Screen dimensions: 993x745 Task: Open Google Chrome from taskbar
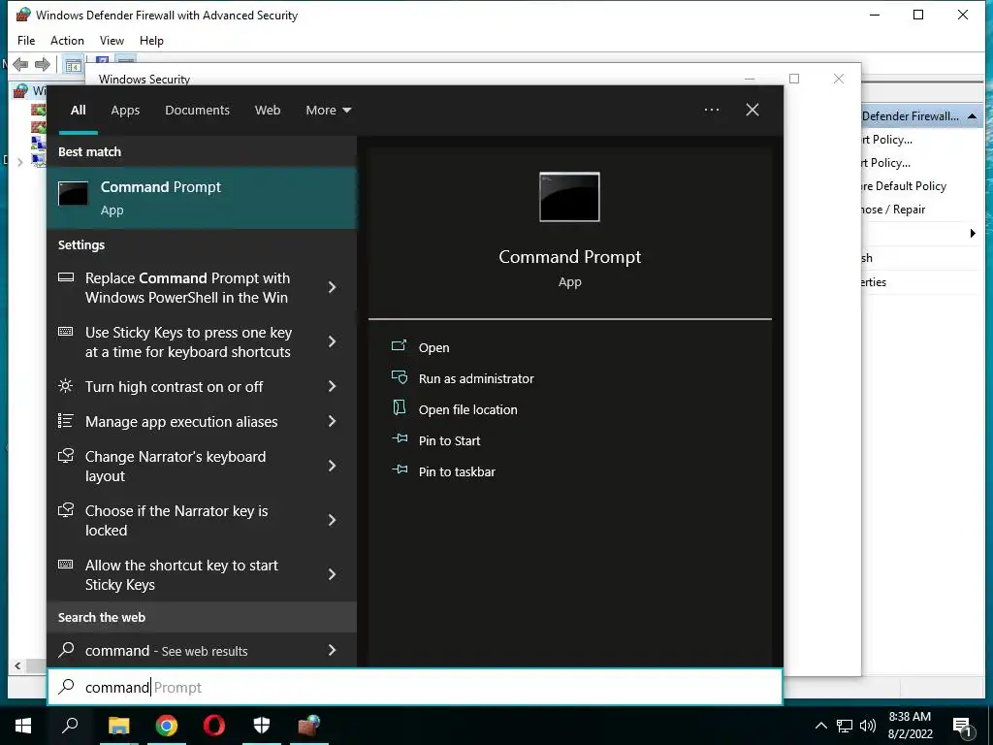(167, 726)
